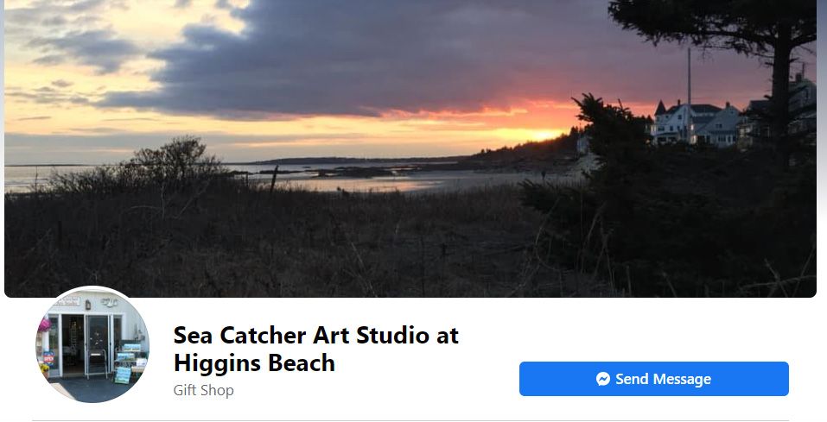The height and width of the screenshot is (422, 827).
Task: Click the tall flagpole beside the white house
Action: tap(689, 95)
